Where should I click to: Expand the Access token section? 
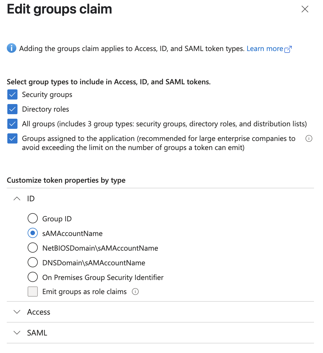[x=16, y=312]
